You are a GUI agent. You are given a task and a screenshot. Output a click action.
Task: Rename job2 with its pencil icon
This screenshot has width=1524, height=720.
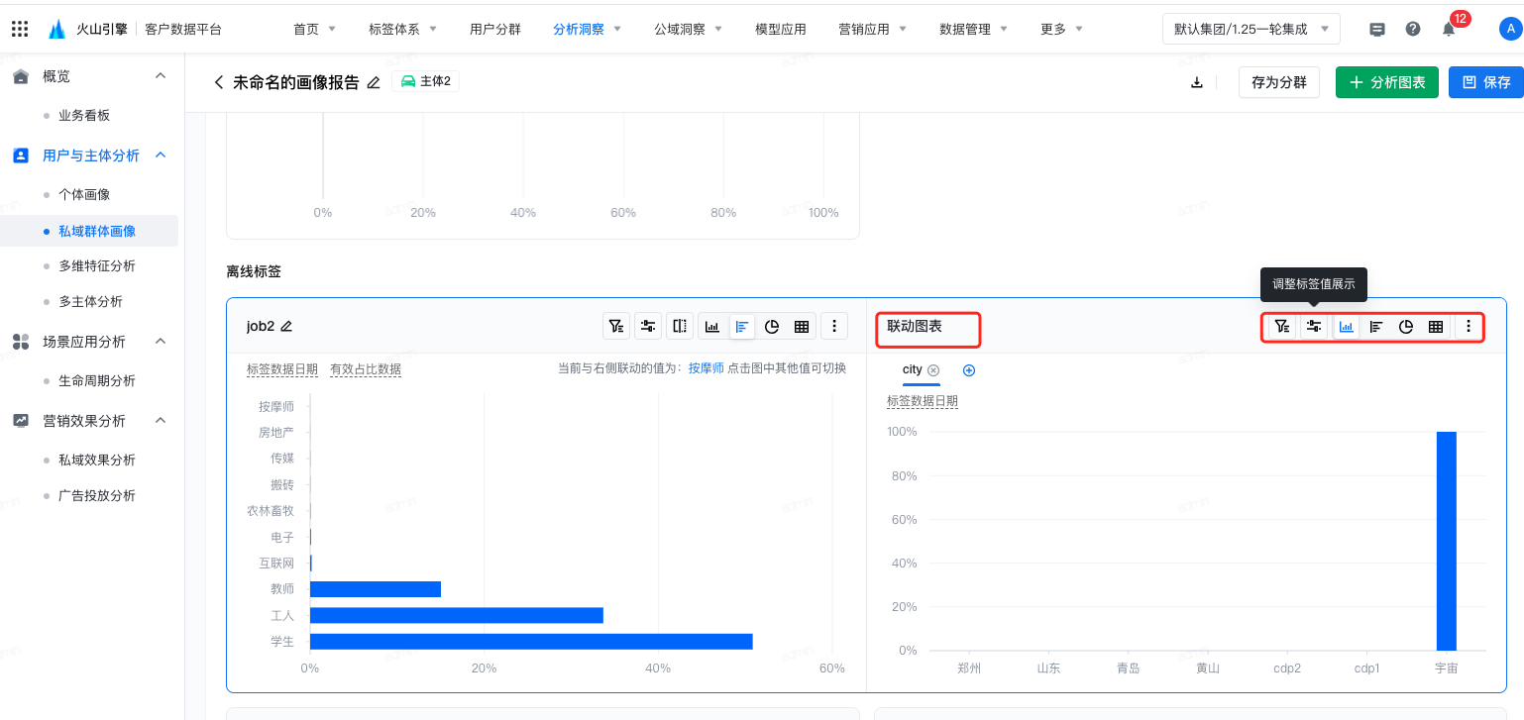(x=286, y=326)
